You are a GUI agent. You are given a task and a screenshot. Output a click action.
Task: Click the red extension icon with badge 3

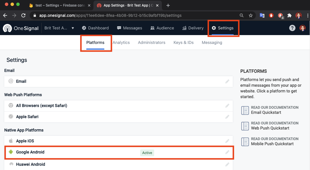tap(281, 16)
